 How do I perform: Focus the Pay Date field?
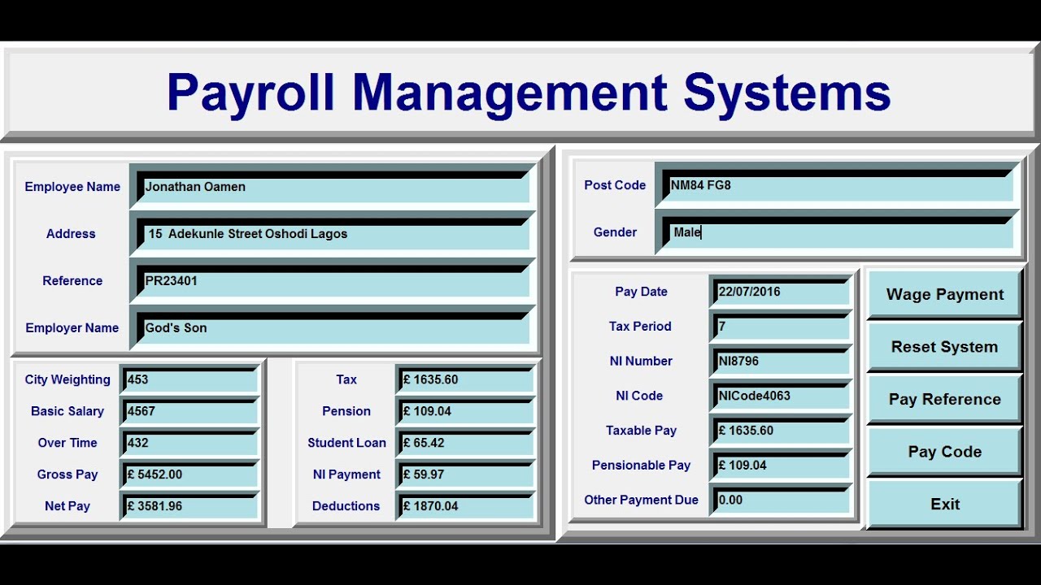click(781, 292)
